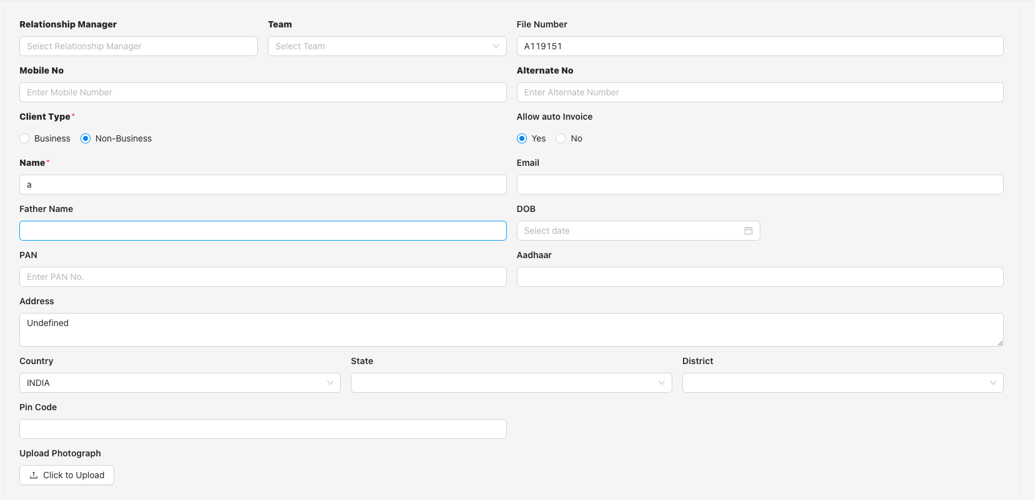Click the Pin Code input field
The width and height of the screenshot is (1035, 500).
(x=263, y=429)
